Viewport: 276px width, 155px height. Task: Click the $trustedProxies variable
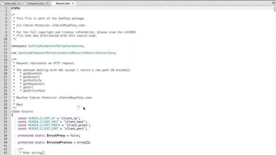click(x=60, y=143)
